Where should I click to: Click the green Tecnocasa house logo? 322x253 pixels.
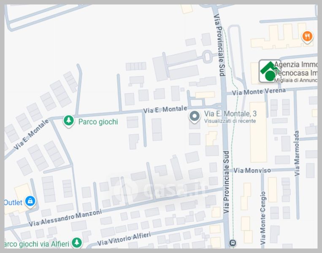tap(269, 71)
